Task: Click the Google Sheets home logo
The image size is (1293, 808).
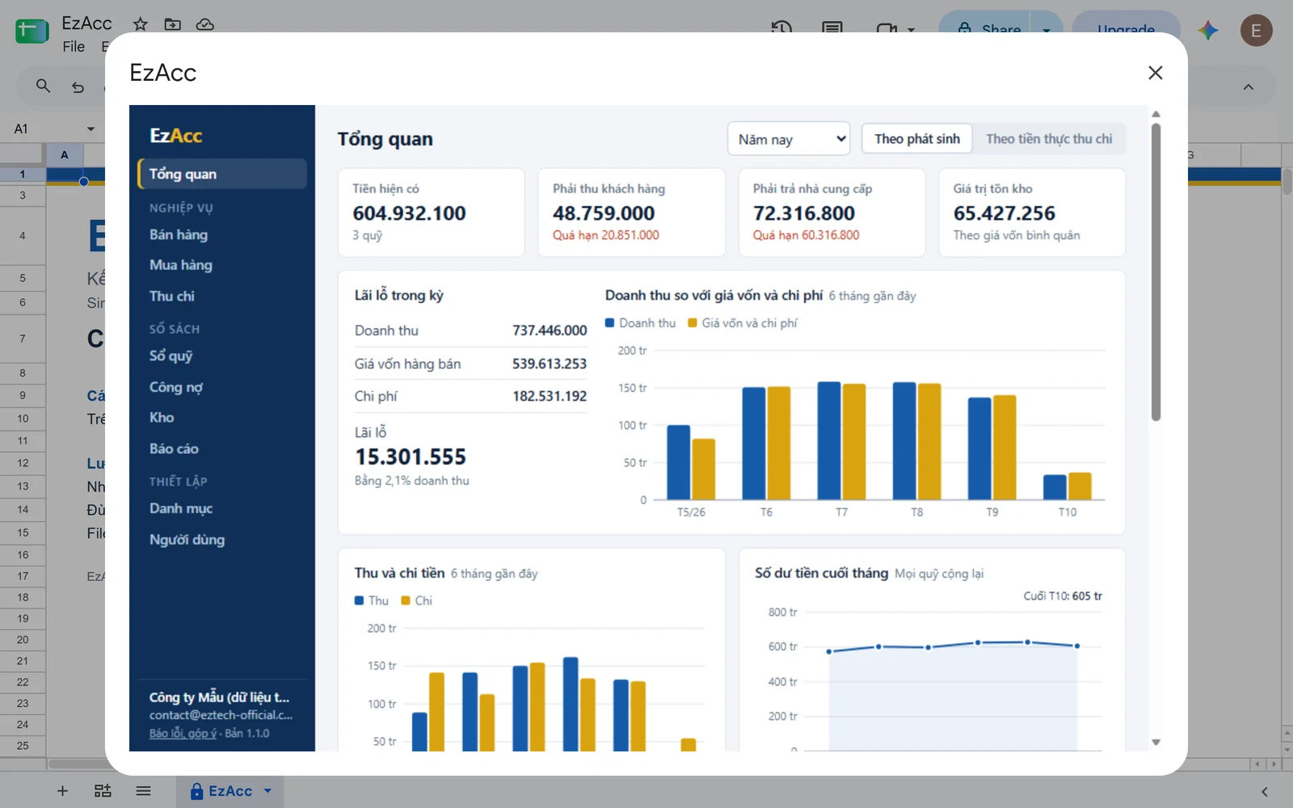Action: click(32, 31)
